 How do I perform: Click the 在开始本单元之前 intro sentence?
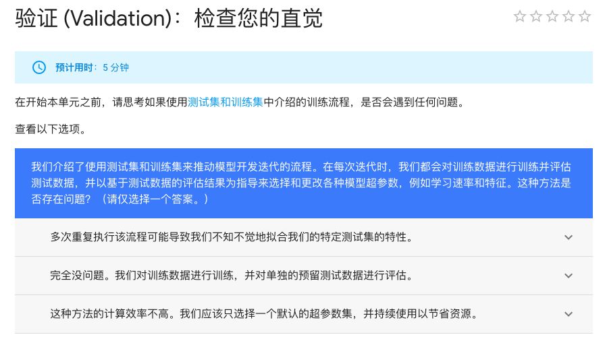click(101, 102)
